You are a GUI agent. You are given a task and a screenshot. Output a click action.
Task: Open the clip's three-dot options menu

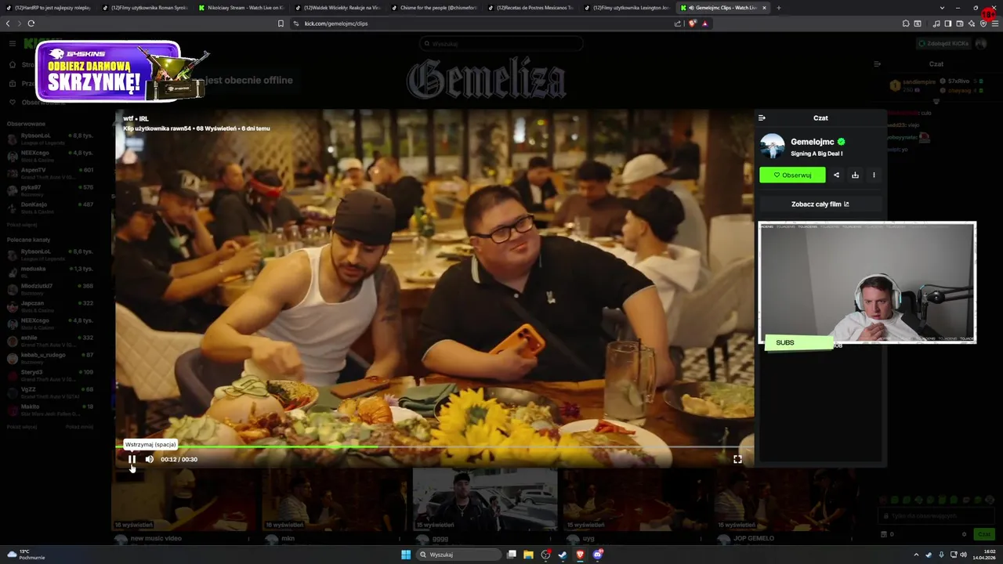pos(874,175)
